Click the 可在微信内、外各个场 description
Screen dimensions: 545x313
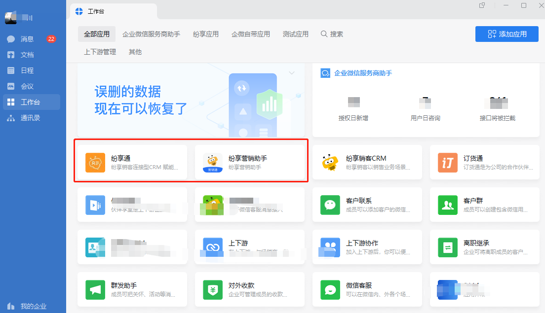coord(378,294)
